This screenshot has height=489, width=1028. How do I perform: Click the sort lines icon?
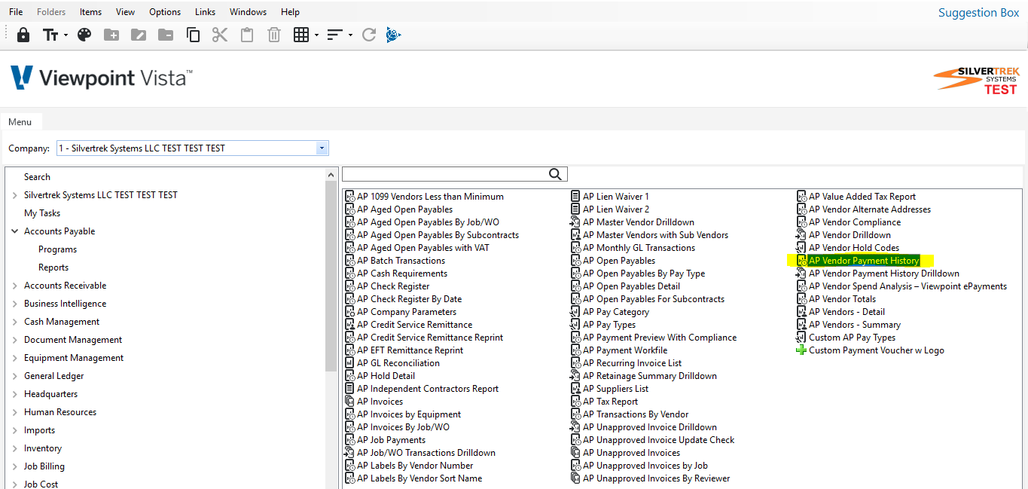click(335, 35)
